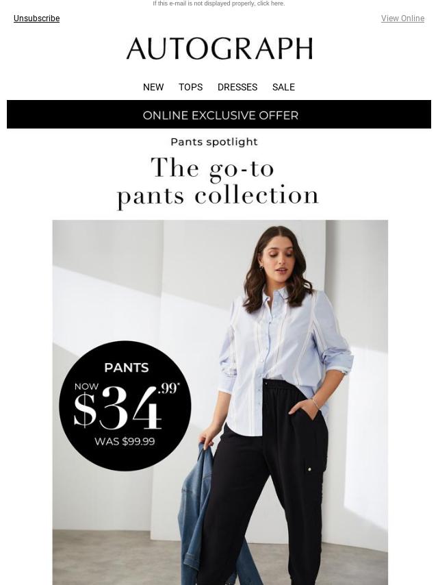Open the SALE section
438x585 pixels.
(283, 87)
